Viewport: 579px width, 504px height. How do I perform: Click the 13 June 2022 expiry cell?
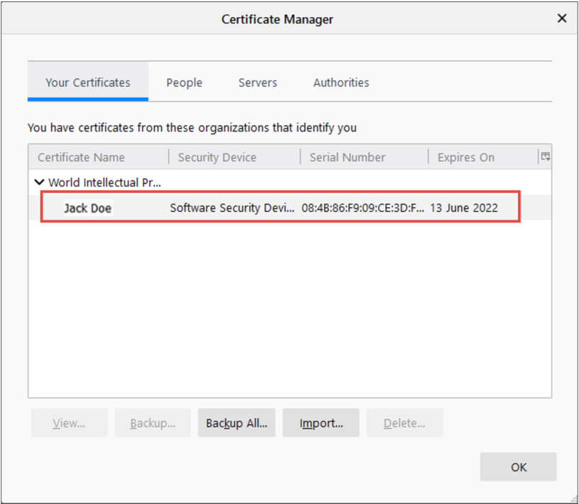click(464, 208)
